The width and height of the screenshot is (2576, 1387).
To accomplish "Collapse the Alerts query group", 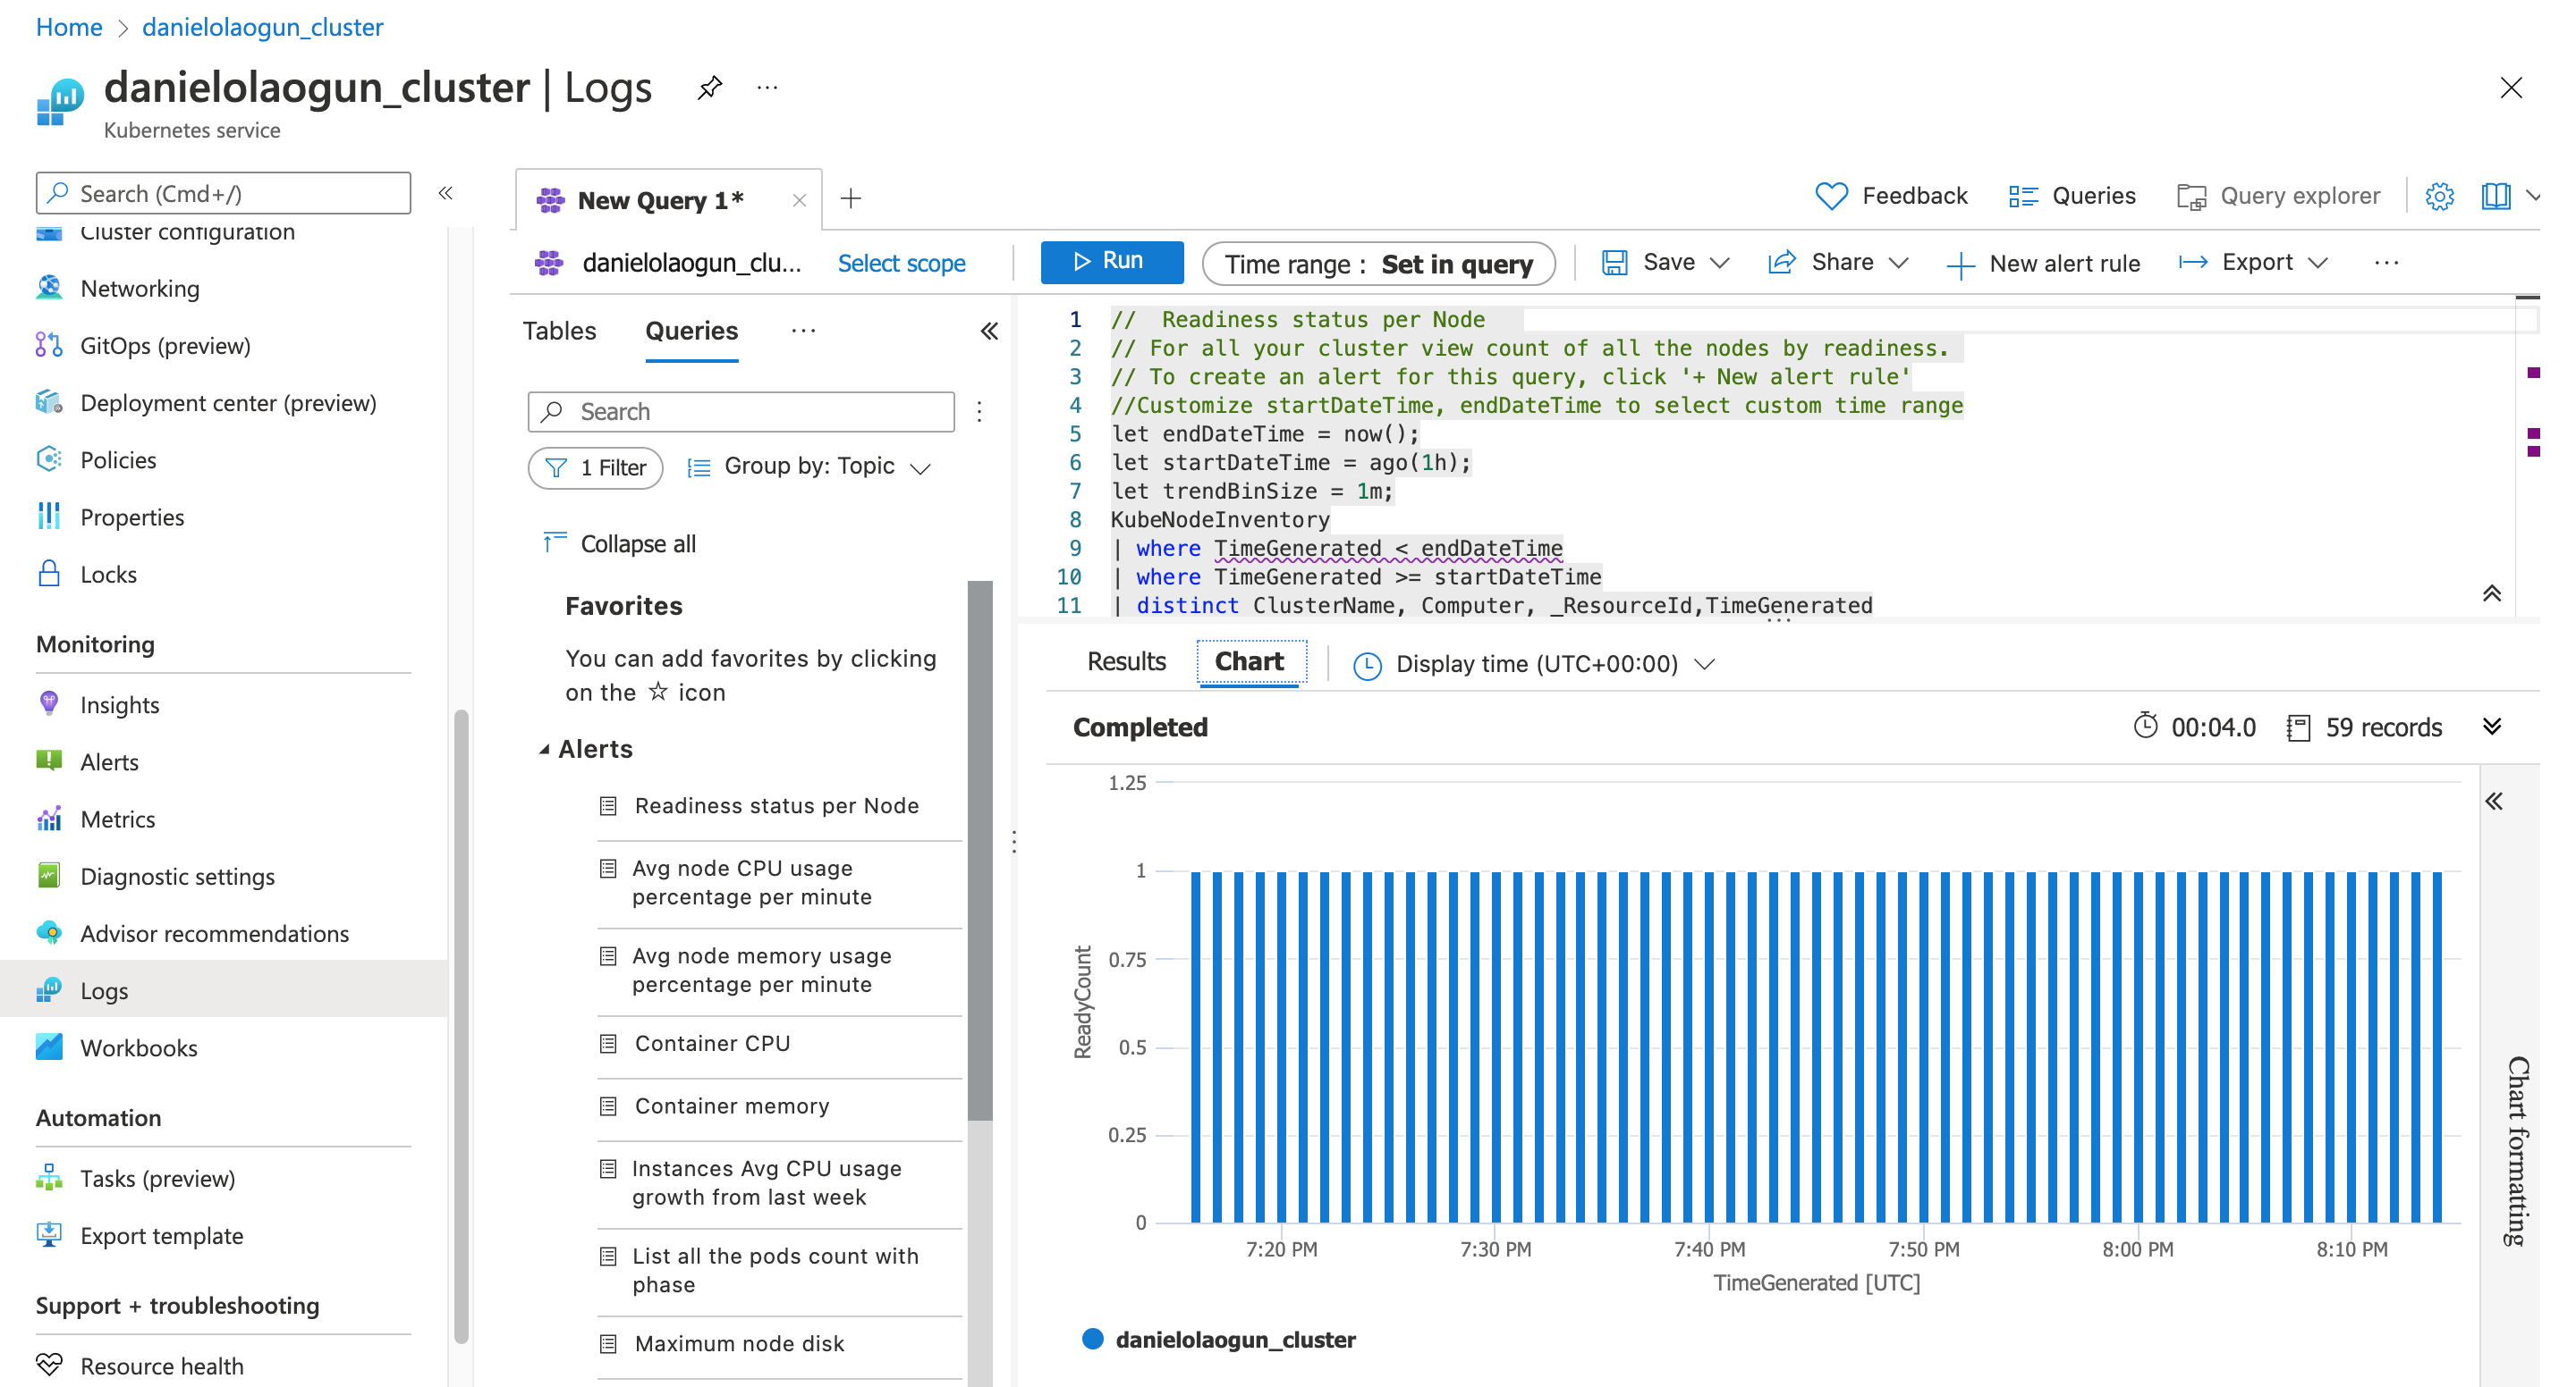I will (x=544, y=748).
